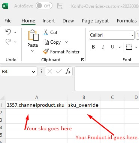This screenshot has width=139, height=143.
Task: Click the Insert Function fx icon
Action: click(x=68, y=71)
